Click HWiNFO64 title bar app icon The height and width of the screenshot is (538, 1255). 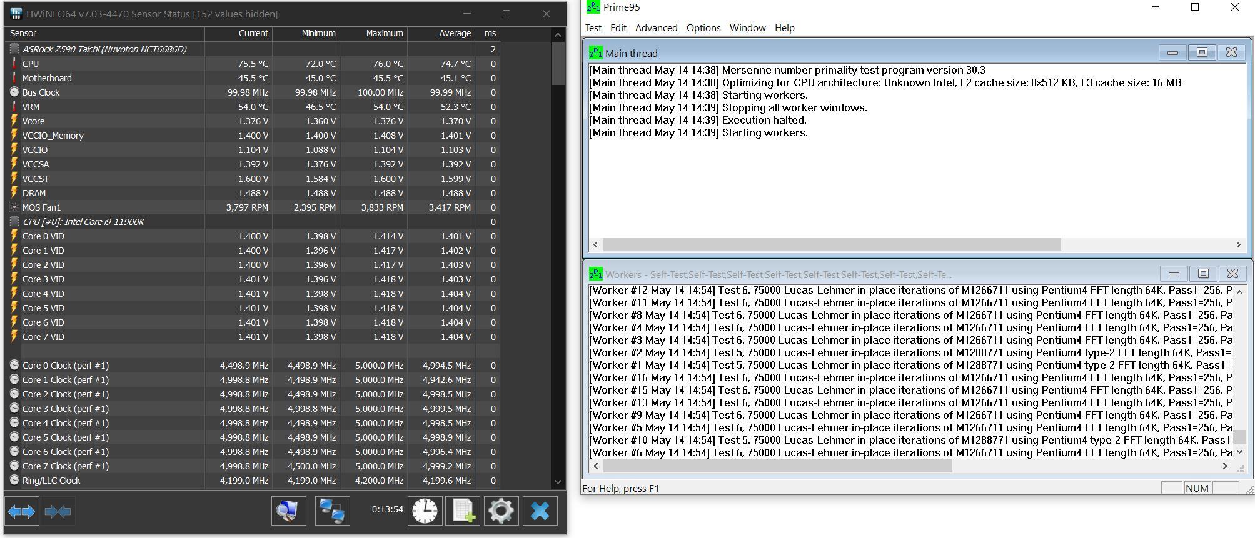16,14
